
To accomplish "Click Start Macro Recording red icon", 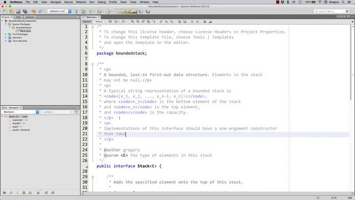I will point(192,22).
